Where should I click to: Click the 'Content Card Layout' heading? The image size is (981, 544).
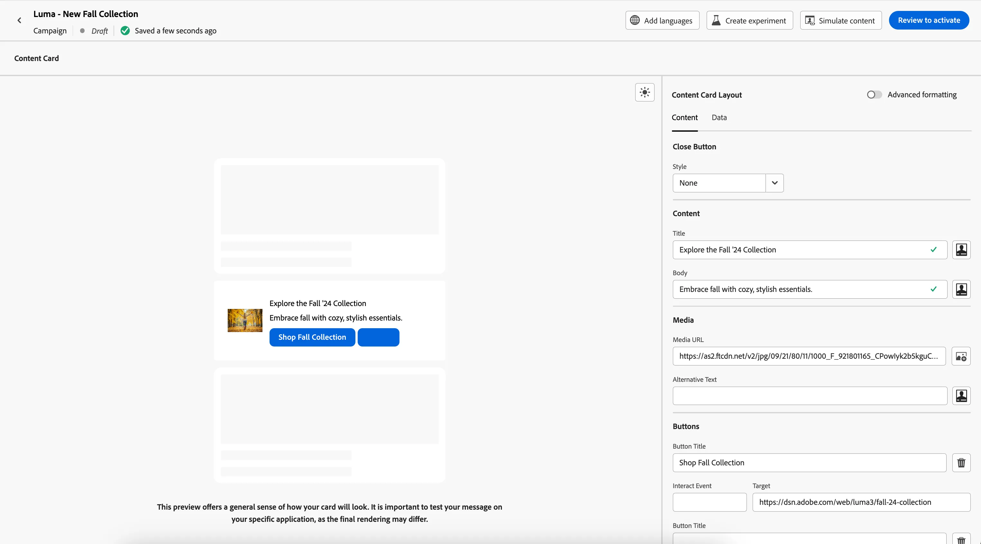[706, 95]
